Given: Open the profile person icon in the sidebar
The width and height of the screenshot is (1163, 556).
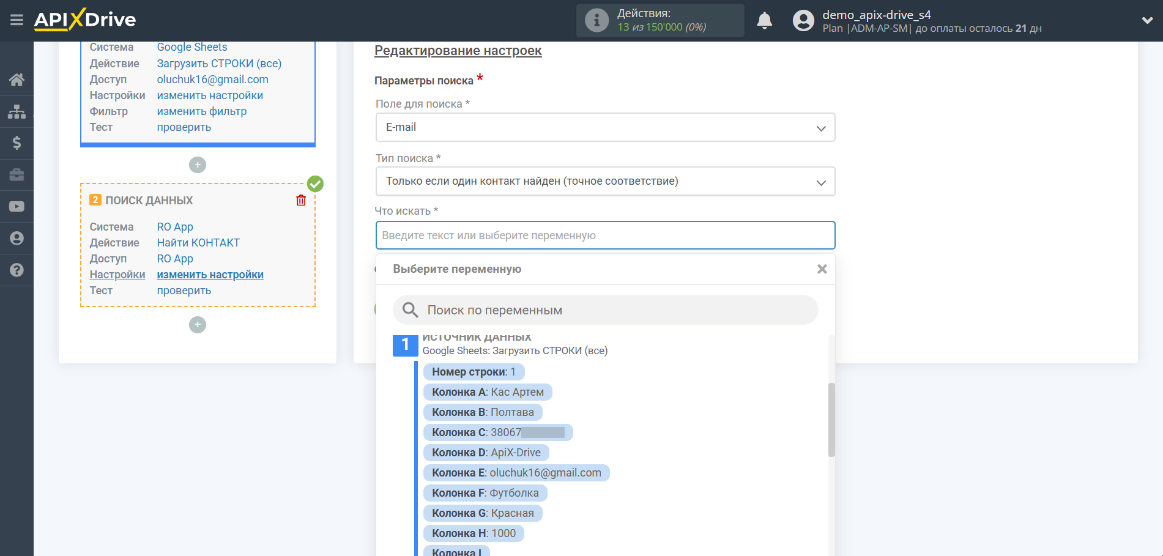Looking at the screenshot, I should click(x=17, y=238).
